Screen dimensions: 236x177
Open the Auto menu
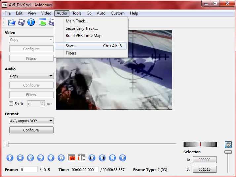click(101, 13)
